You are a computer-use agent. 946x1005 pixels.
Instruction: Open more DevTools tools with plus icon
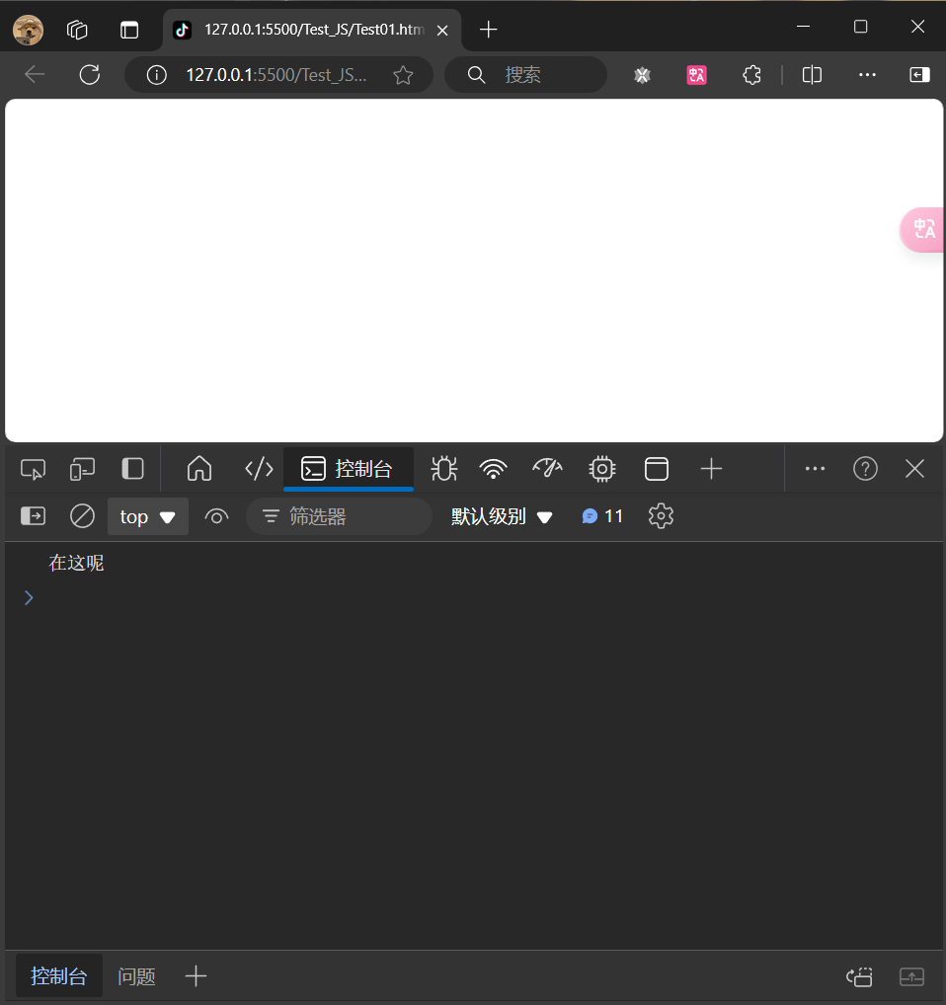coord(711,469)
